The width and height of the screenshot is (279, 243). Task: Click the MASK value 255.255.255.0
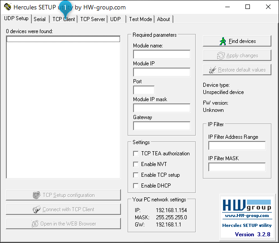pos(172,217)
